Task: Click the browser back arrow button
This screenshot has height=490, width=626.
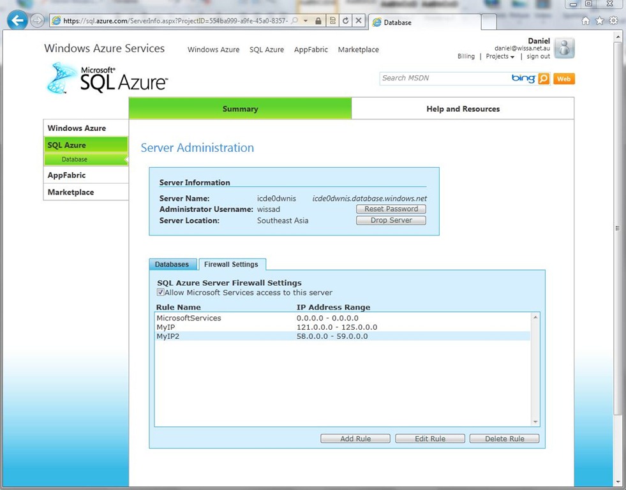Action: pos(17,21)
